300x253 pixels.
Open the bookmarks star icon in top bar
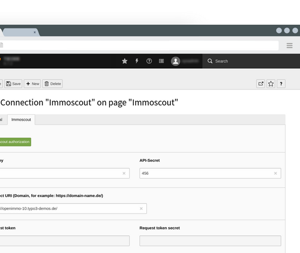tap(125, 61)
